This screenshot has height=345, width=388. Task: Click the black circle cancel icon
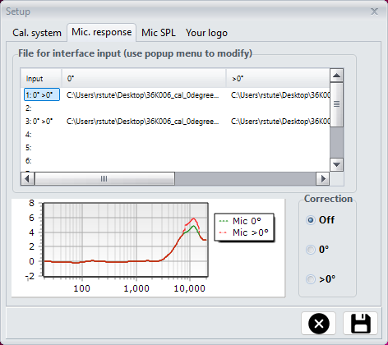(x=319, y=324)
